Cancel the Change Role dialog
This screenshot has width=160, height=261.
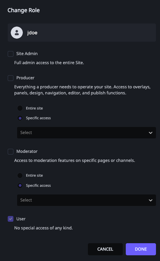click(x=105, y=249)
